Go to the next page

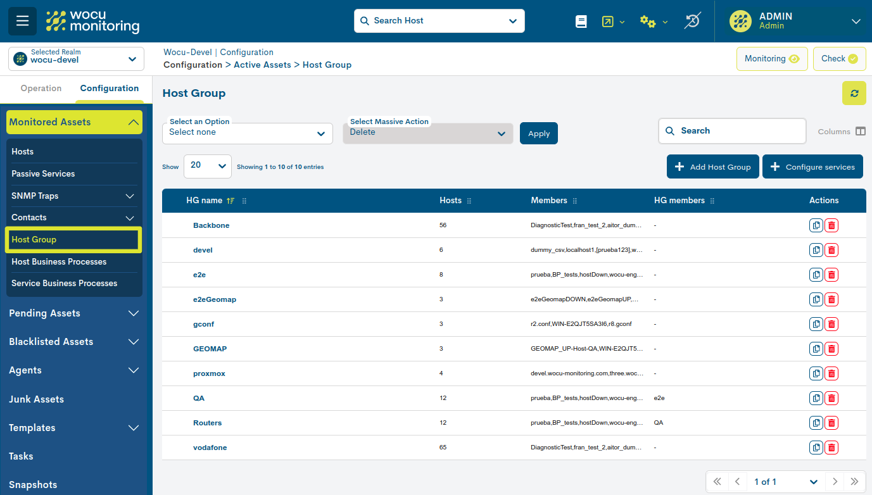(835, 482)
